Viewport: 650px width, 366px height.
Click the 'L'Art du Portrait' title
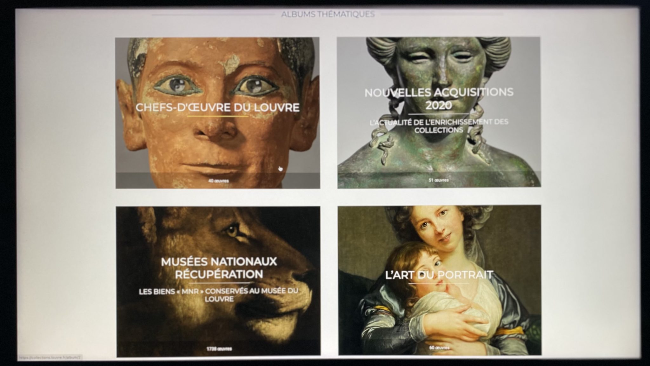coord(439,275)
